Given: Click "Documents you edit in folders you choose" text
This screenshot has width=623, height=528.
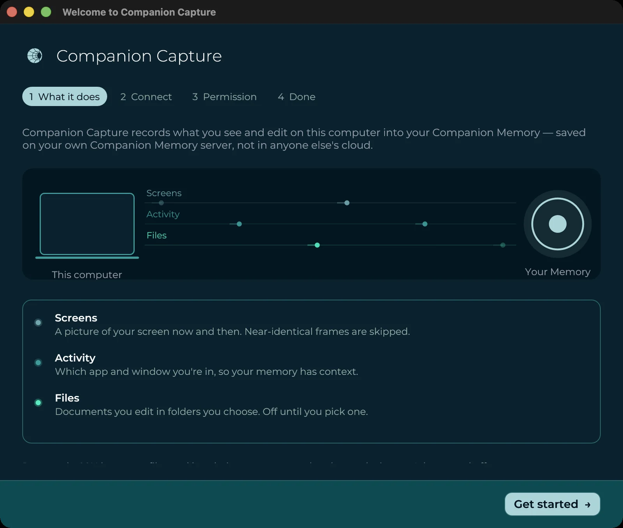Looking at the screenshot, I should 157,412.
